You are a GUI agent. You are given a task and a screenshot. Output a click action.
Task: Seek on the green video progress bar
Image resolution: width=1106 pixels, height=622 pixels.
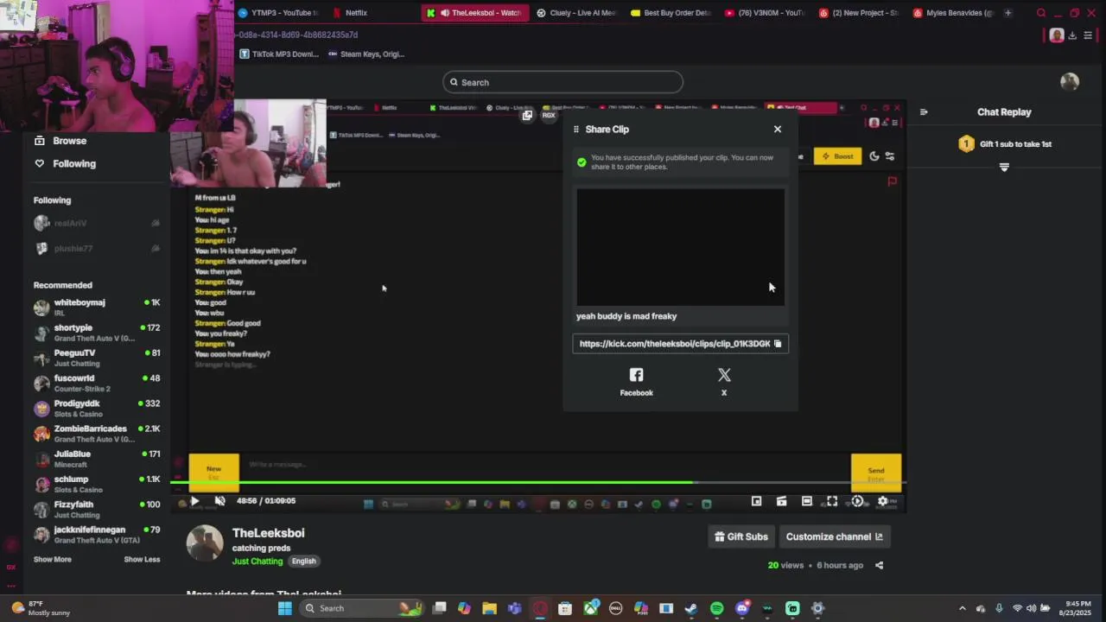click(537, 483)
